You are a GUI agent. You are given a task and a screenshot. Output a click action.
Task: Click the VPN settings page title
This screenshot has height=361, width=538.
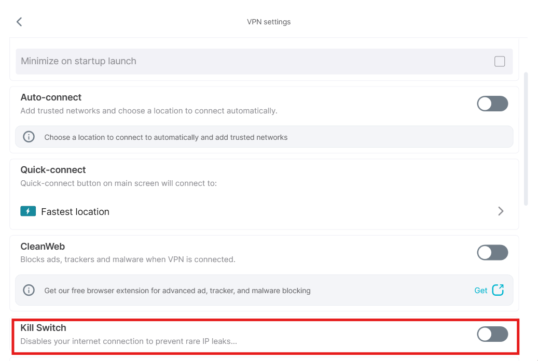click(268, 22)
